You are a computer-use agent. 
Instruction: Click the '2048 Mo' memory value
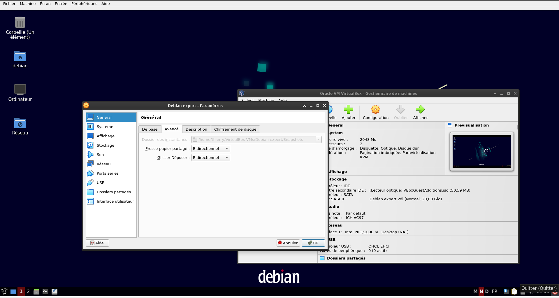368,139
